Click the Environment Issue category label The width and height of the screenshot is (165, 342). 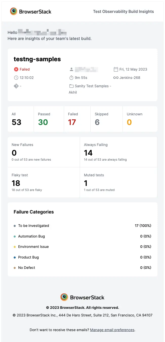pos(33,247)
